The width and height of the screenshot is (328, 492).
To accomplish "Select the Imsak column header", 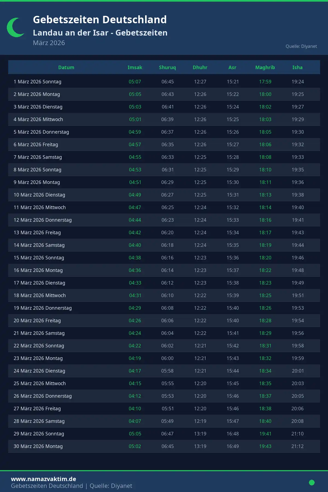I will pyautogui.click(x=135, y=68).
